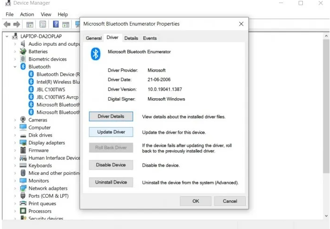Screen dimensions: 330x229
Task: Switch to the General tab
Action: tap(94, 38)
